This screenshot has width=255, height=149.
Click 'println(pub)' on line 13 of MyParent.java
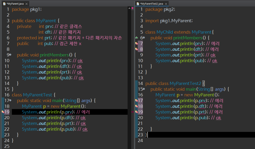click(59, 78)
